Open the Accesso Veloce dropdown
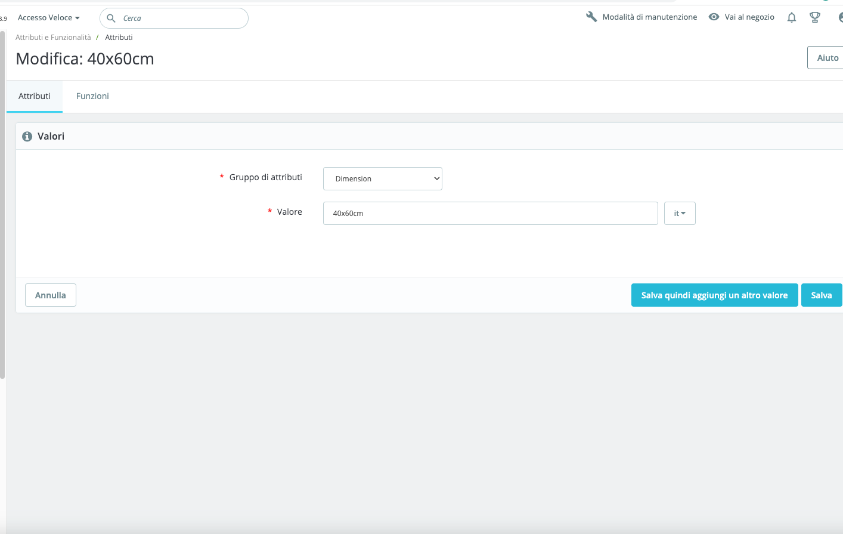Image resolution: width=843 pixels, height=534 pixels. 49,18
